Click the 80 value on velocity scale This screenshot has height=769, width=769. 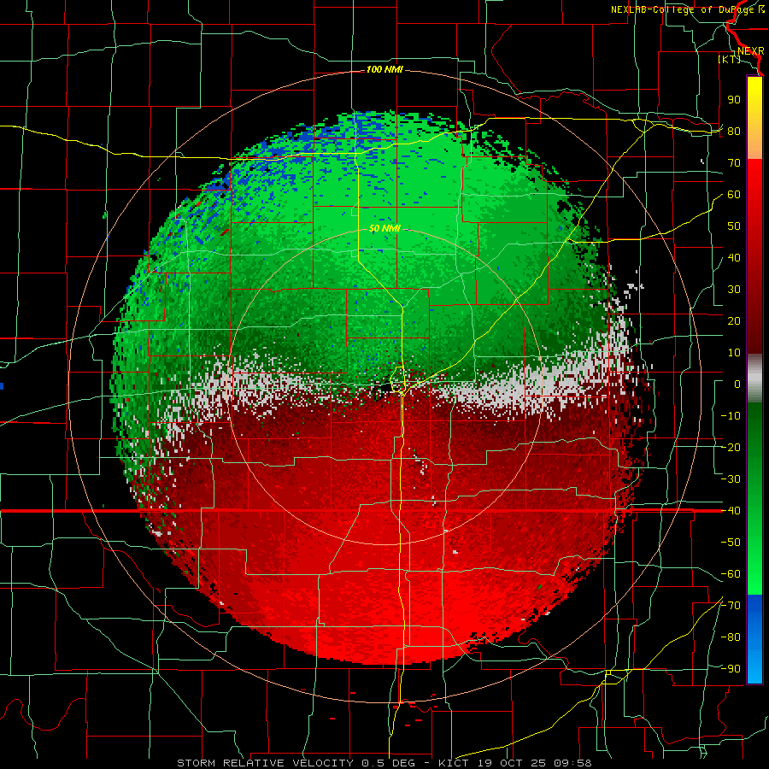click(734, 131)
